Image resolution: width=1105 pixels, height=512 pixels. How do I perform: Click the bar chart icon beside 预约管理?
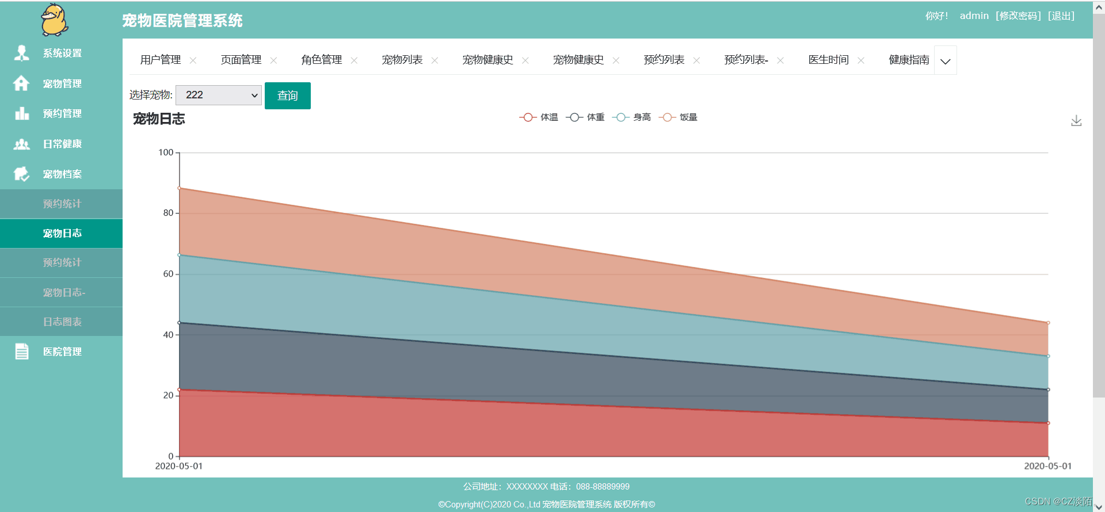22,113
